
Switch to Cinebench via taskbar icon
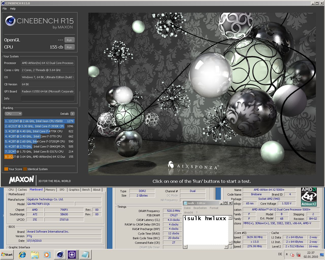(60, 255)
